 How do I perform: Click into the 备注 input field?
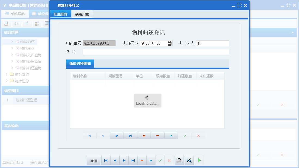155,52
